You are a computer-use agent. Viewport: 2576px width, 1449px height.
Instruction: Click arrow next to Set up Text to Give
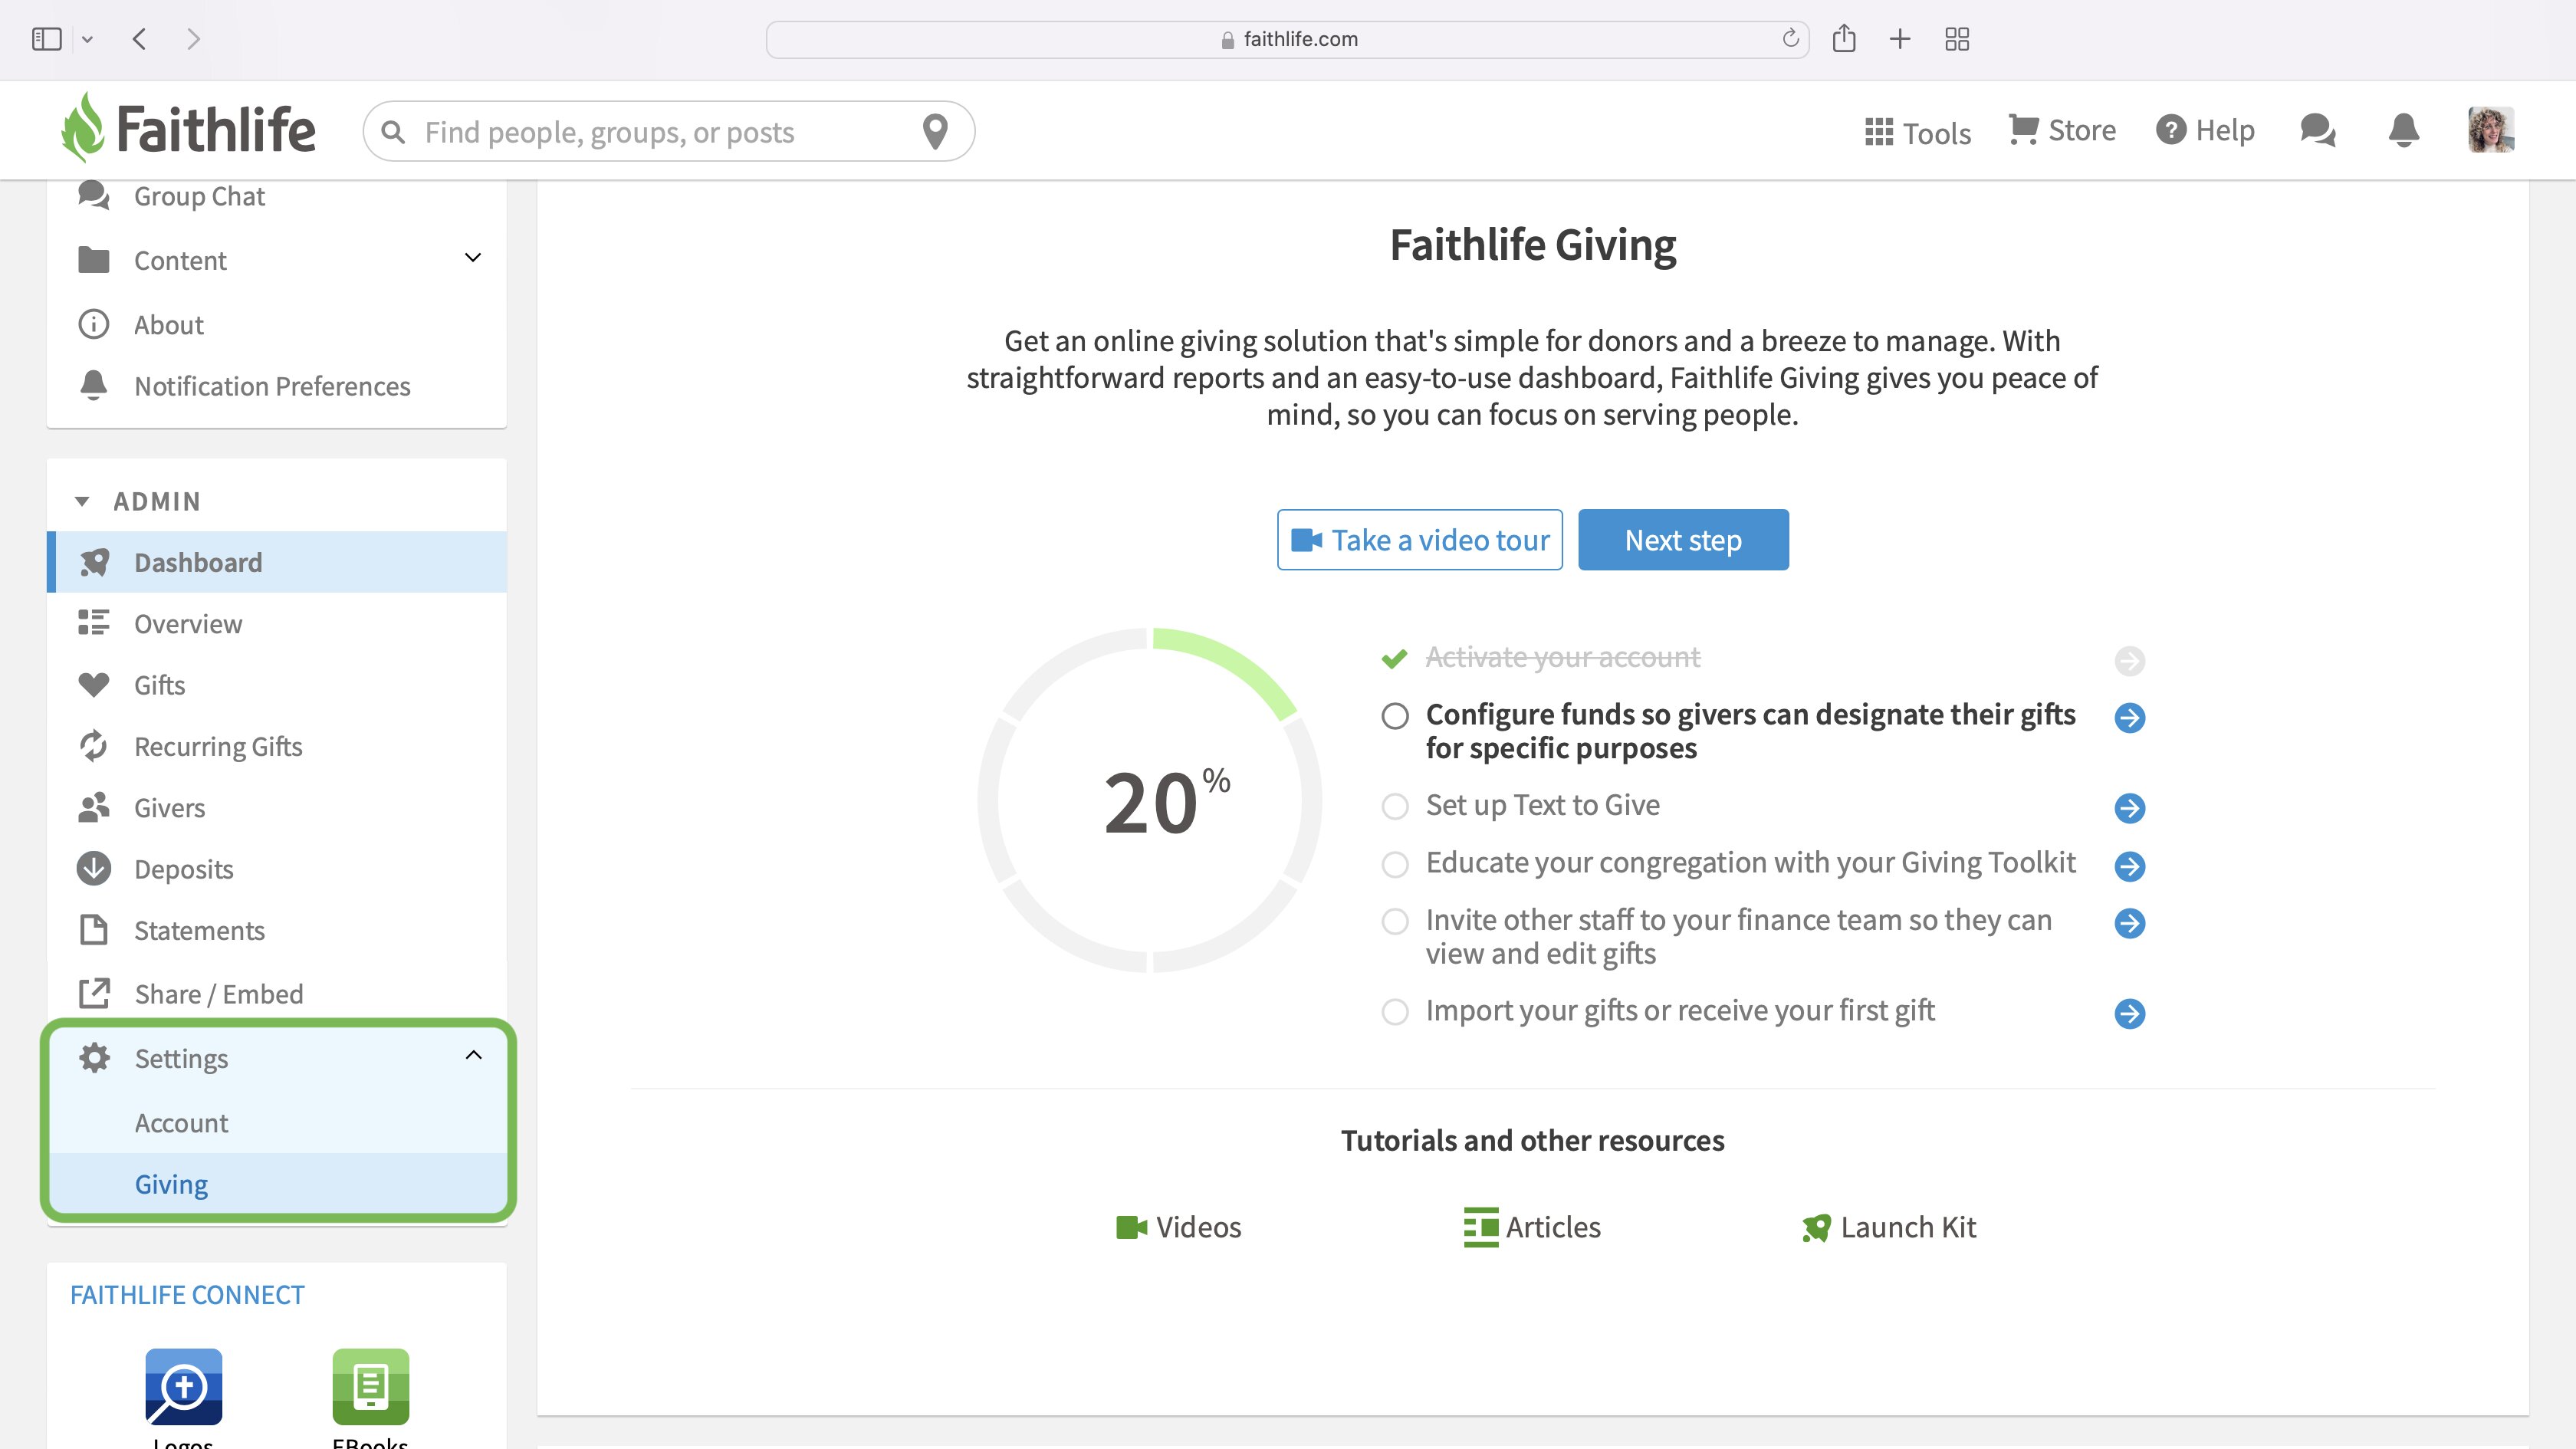click(2130, 808)
